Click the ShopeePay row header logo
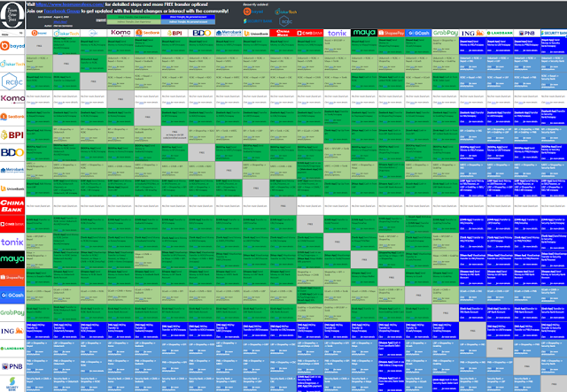The image size is (567, 392). 12,277
